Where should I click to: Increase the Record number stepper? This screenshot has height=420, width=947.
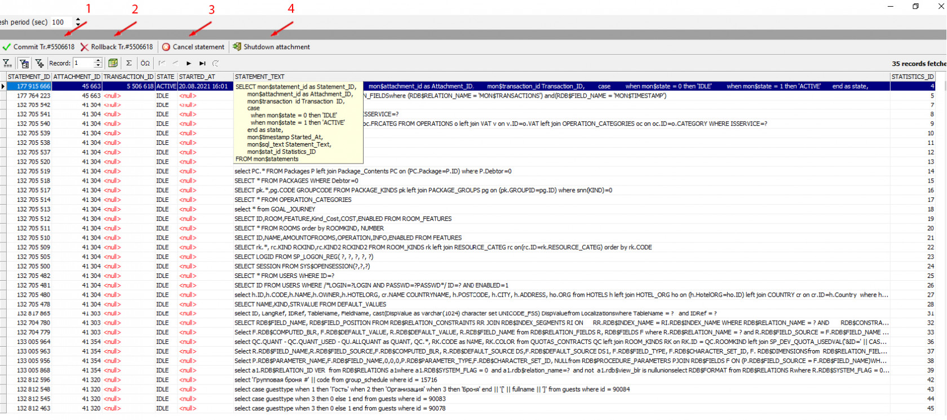tap(98, 60)
